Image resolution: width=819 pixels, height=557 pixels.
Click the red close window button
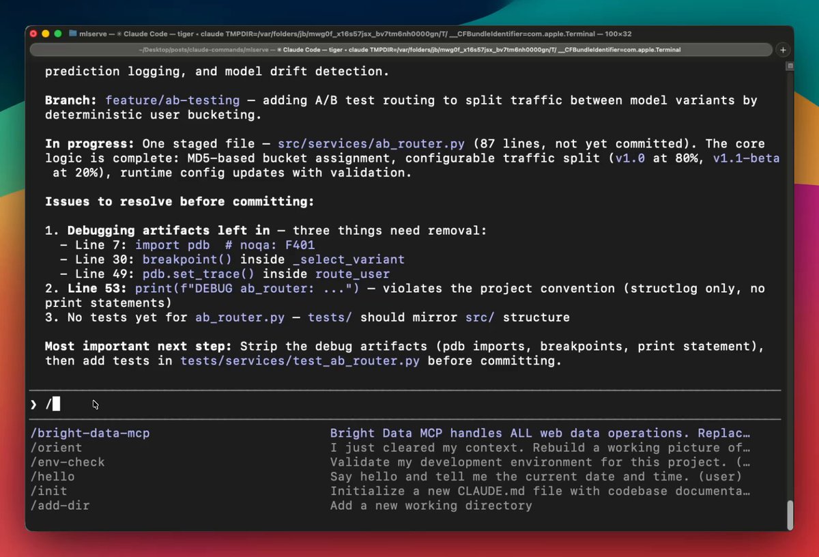point(33,33)
